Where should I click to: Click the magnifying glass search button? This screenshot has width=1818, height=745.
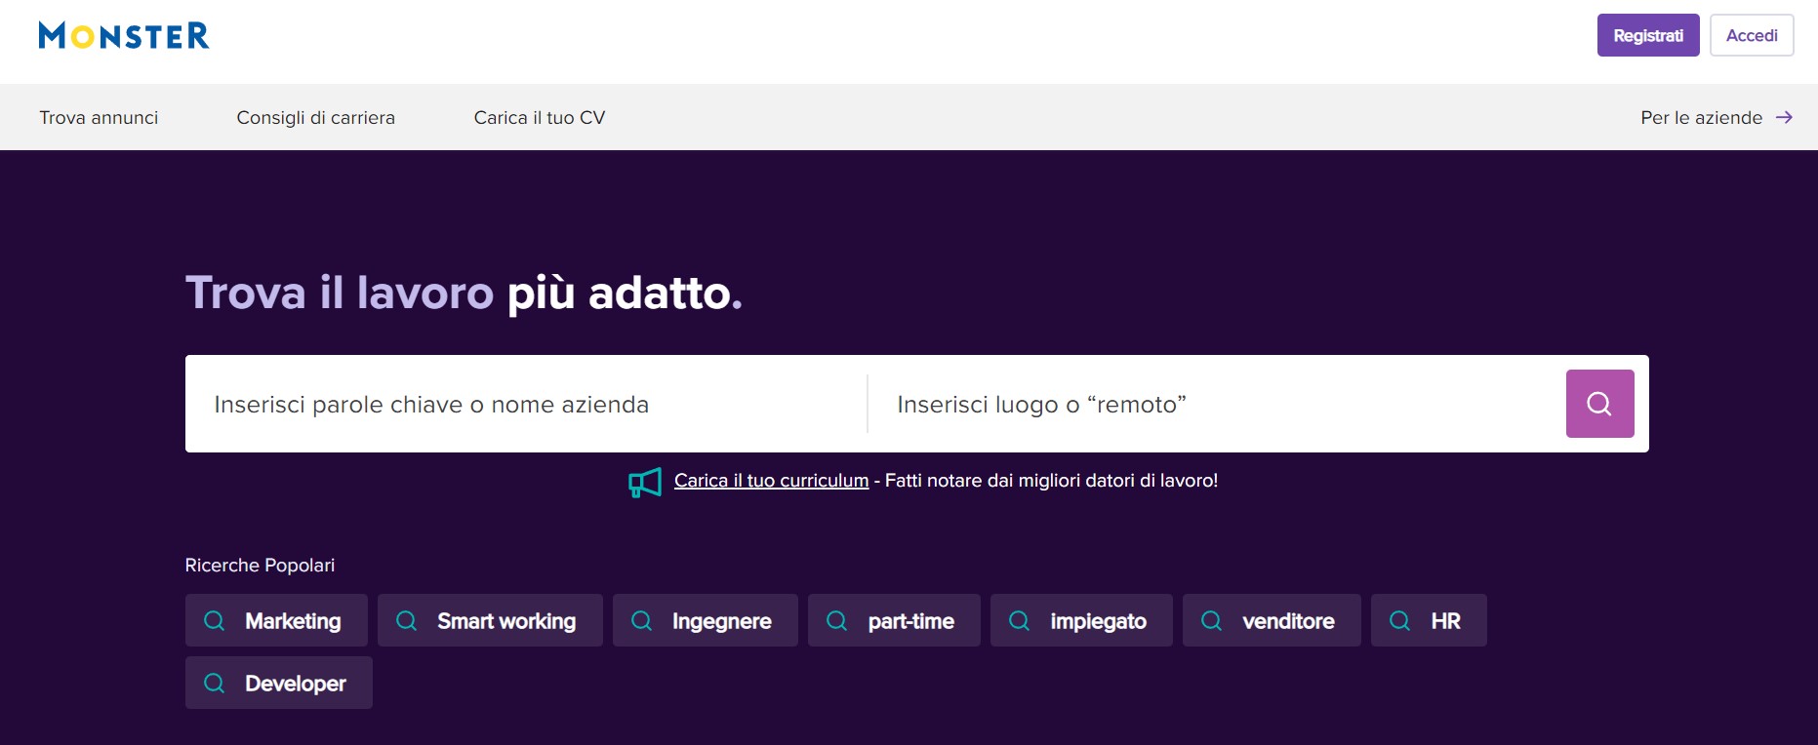coord(1599,404)
